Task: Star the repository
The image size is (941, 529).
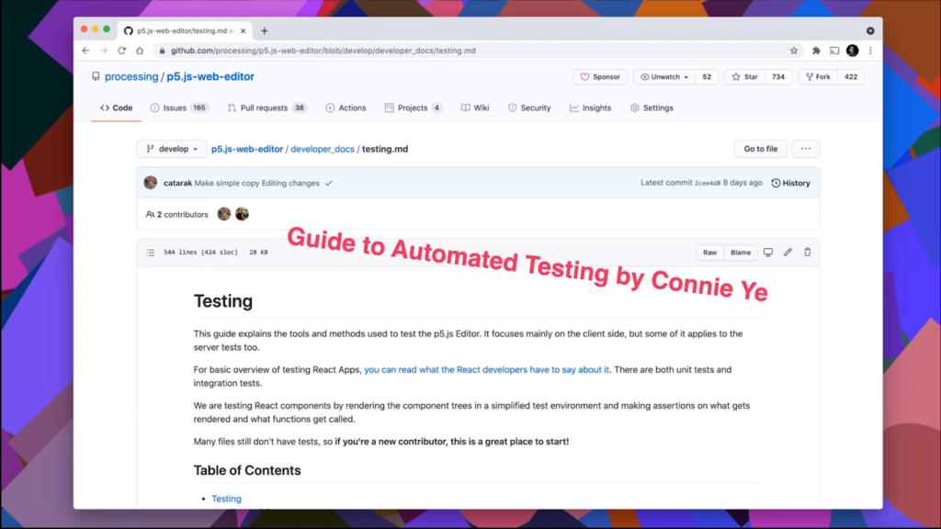Action: 744,77
